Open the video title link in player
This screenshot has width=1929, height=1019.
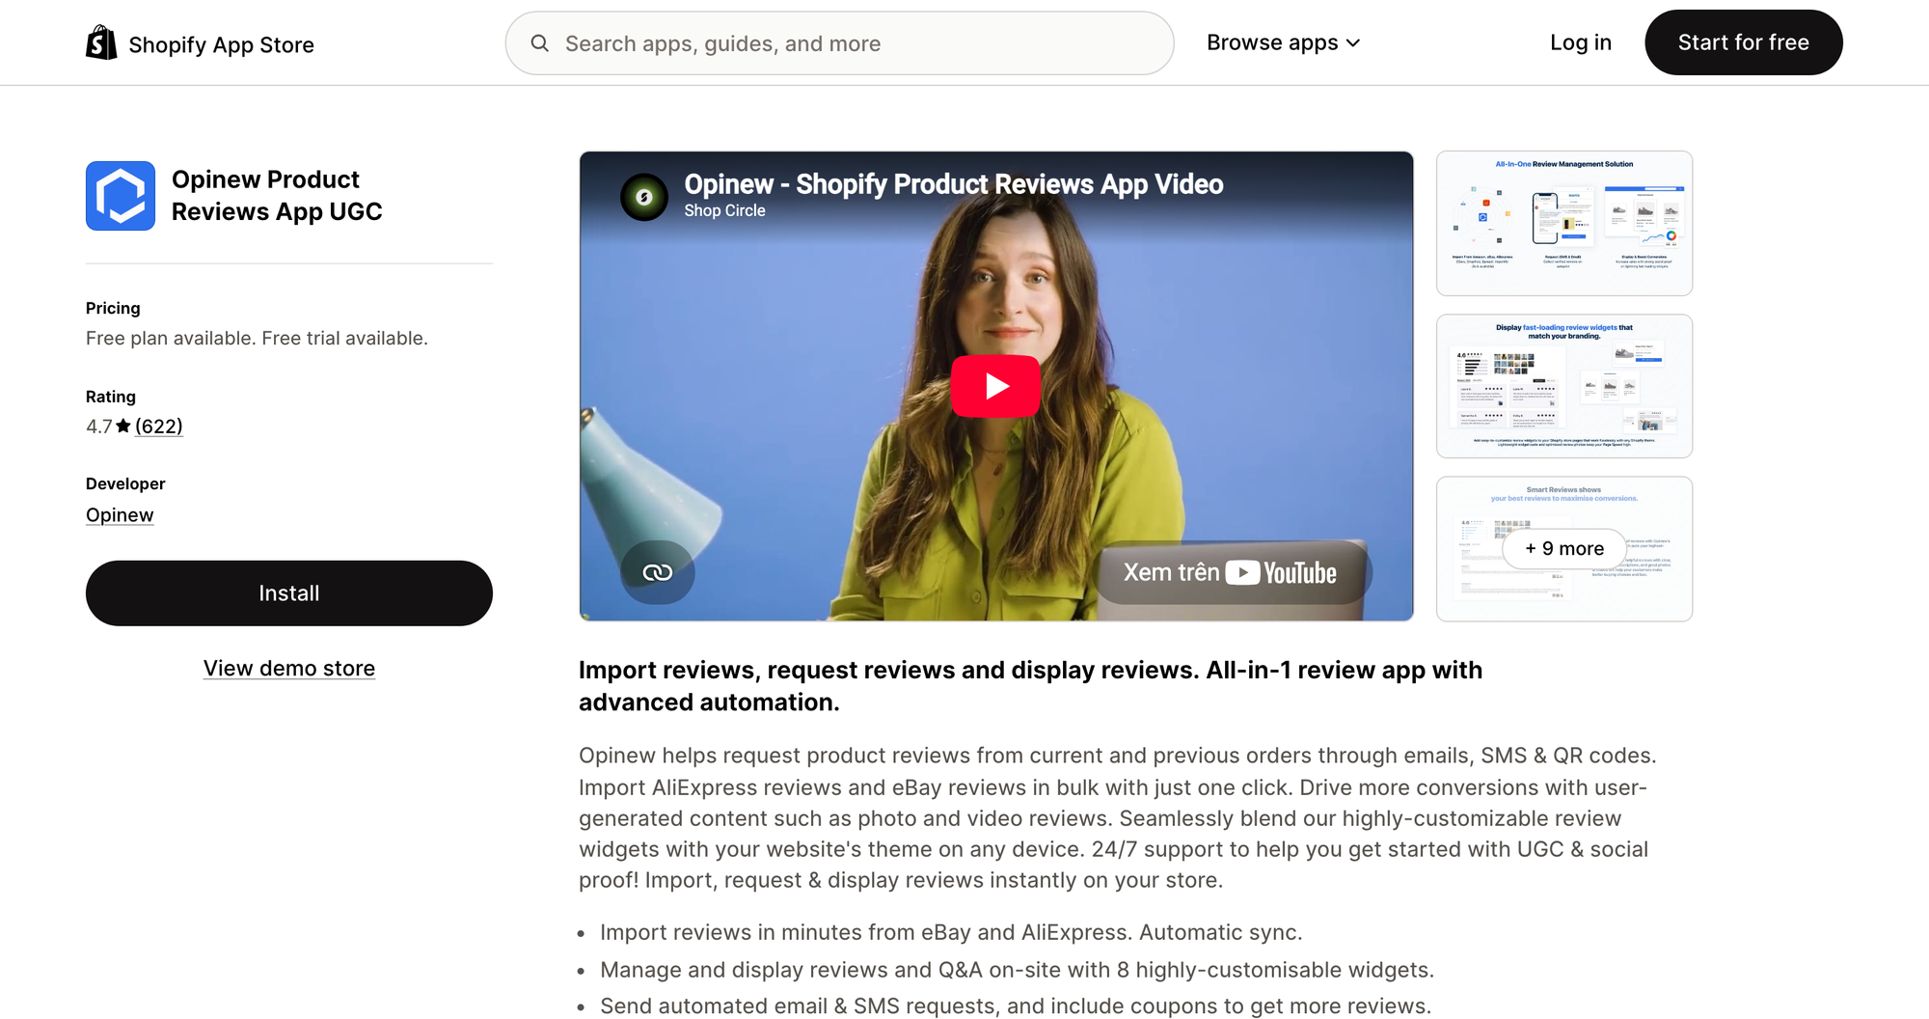(953, 184)
